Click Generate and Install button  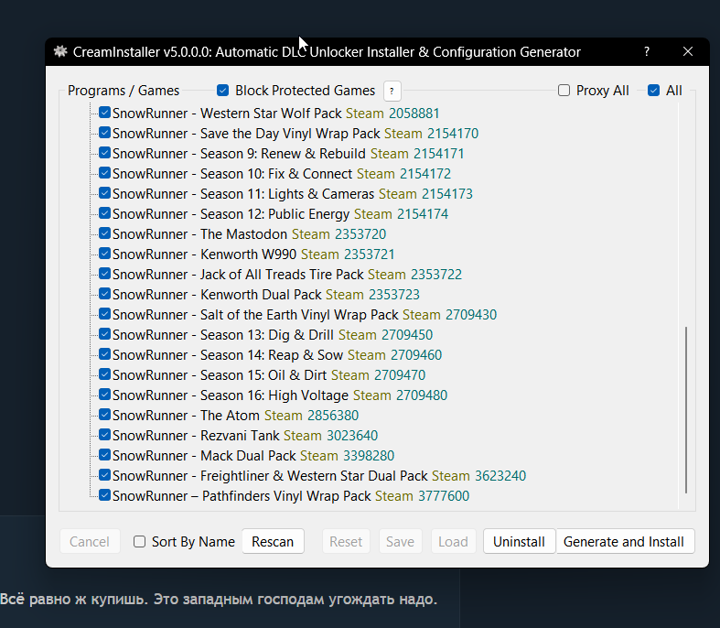click(x=624, y=542)
